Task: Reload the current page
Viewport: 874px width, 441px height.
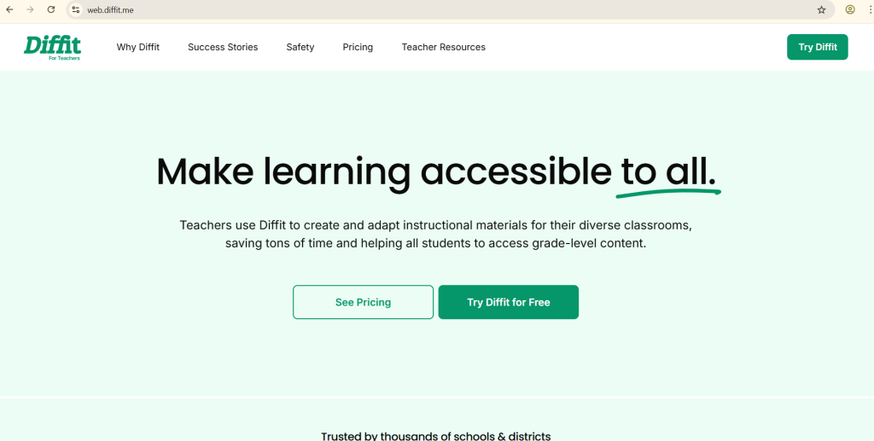Action: 51,9
